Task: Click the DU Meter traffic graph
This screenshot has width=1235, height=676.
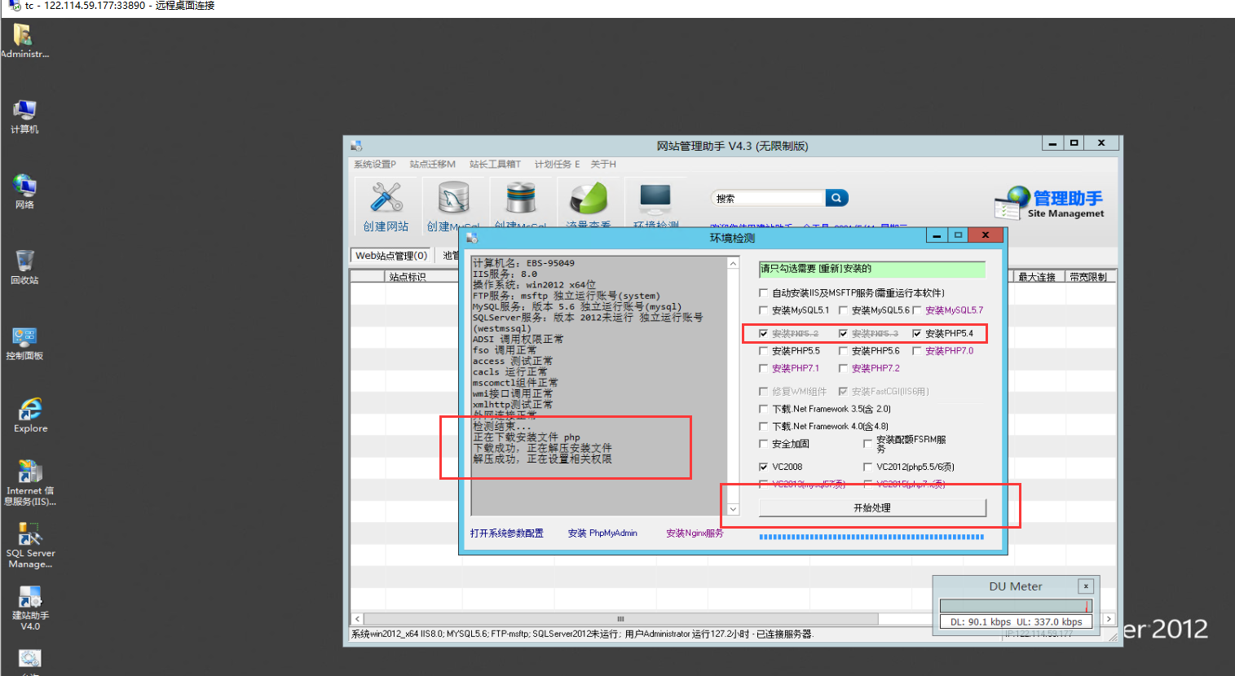Action: [x=1016, y=606]
